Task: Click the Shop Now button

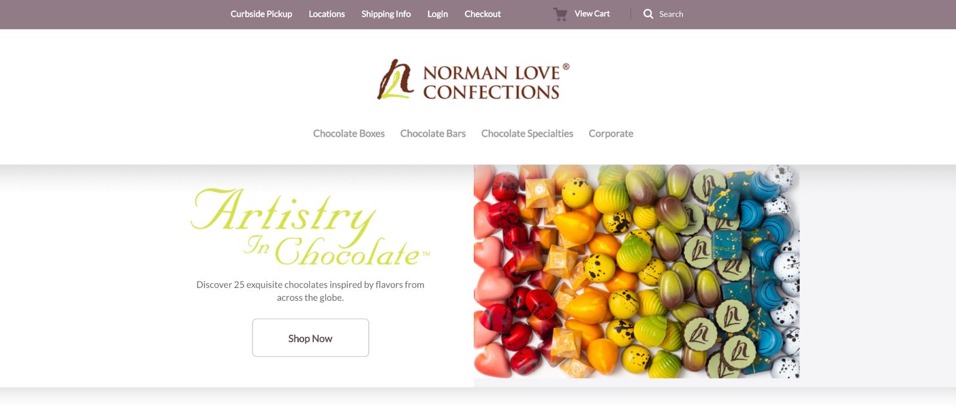Action: 311,338
